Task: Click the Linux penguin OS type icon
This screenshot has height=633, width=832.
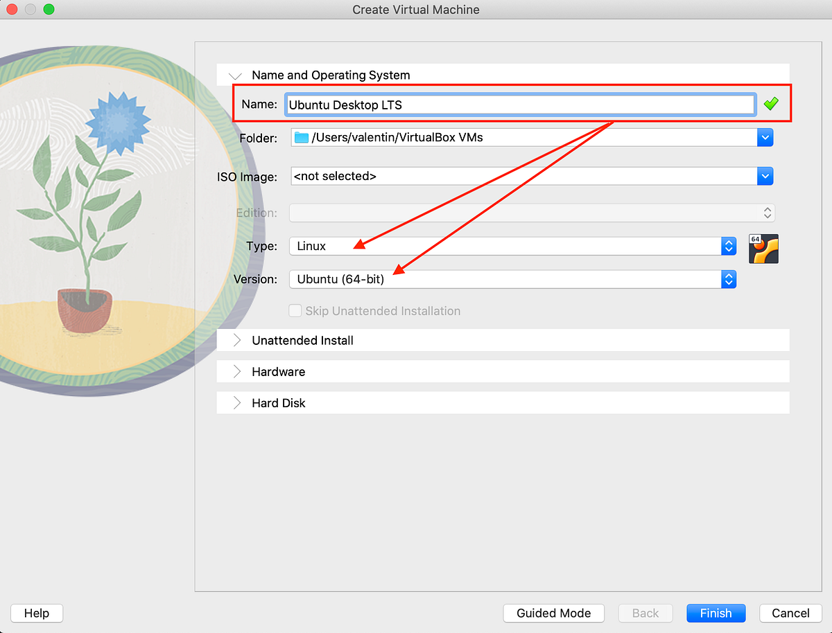Action: [763, 248]
